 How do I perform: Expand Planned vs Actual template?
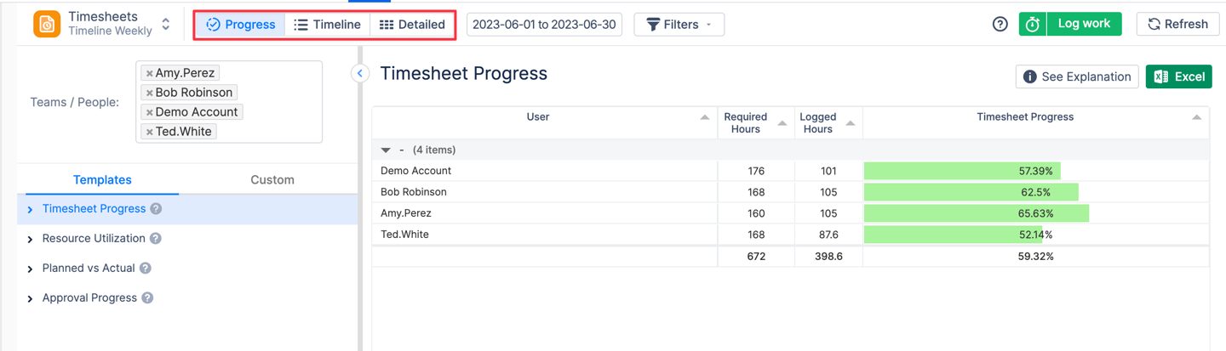pos(31,269)
